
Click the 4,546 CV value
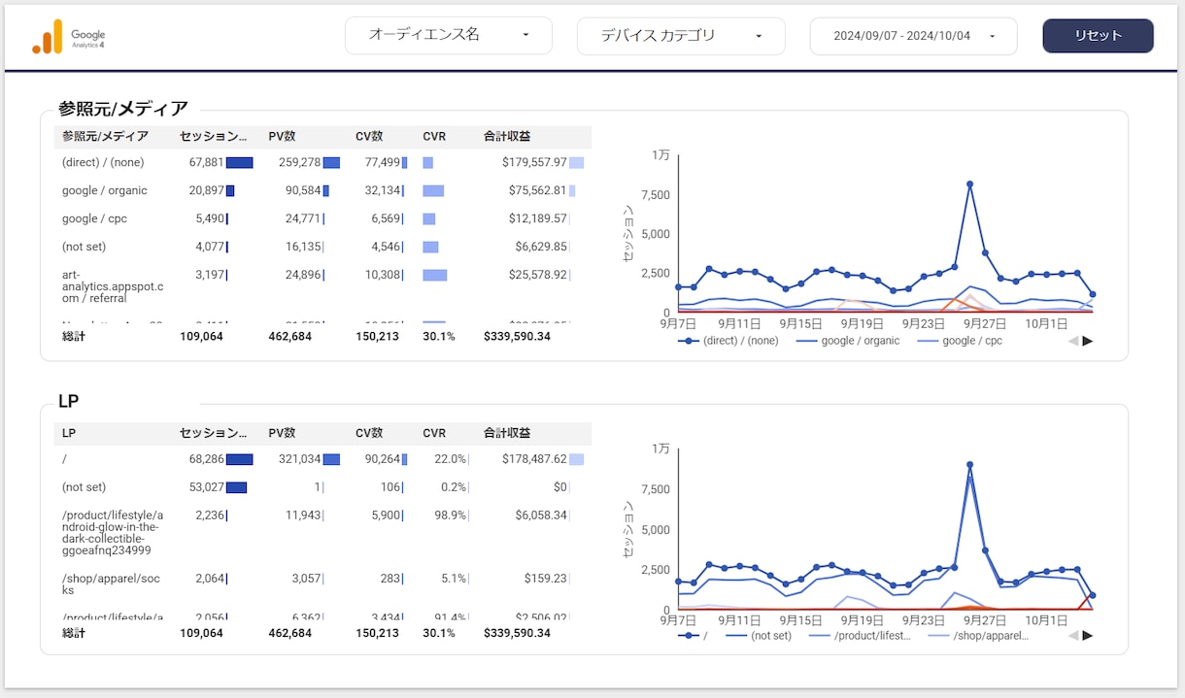pos(386,247)
